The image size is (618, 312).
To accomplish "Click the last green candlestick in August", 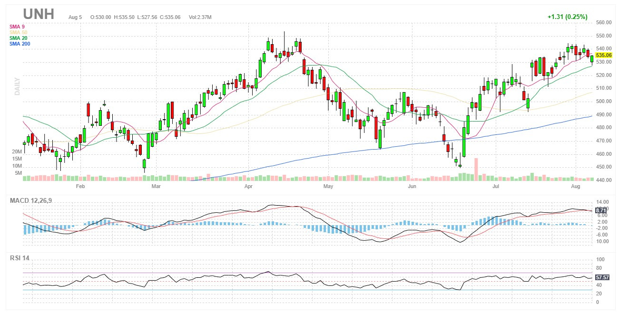I will [x=592, y=59].
